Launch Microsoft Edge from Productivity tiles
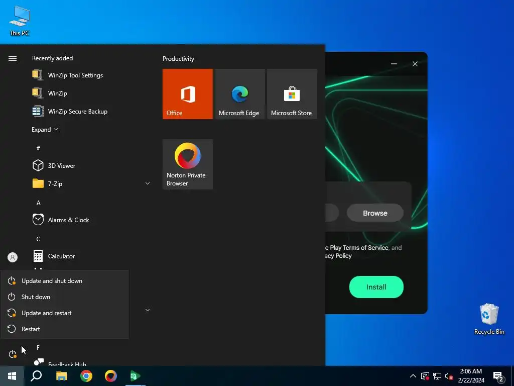The height and width of the screenshot is (386, 514). click(x=239, y=94)
